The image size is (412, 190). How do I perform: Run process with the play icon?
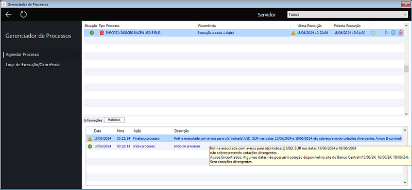click(387, 33)
